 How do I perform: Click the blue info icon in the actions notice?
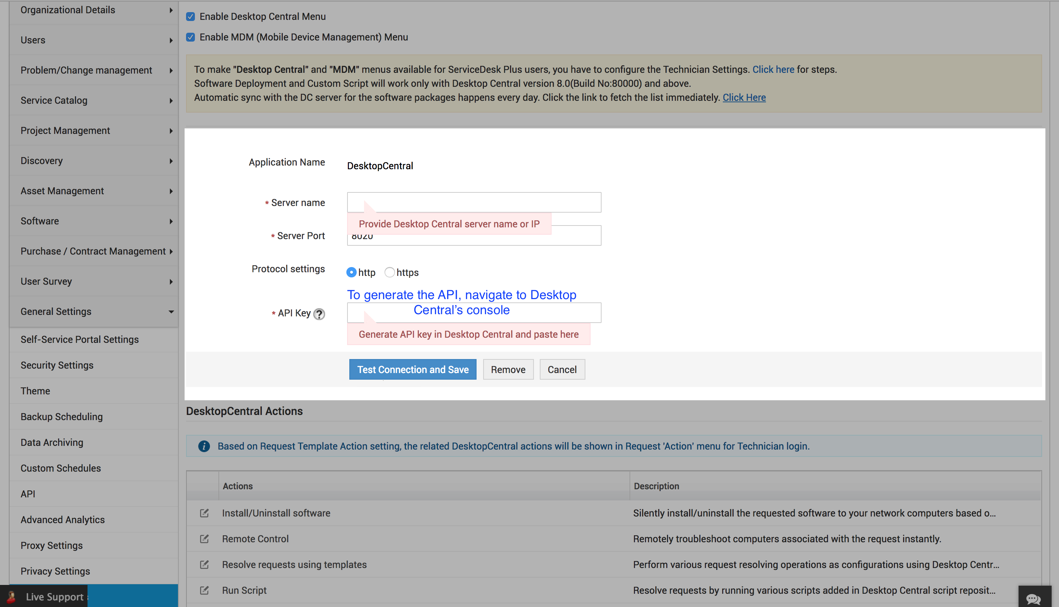[204, 446]
